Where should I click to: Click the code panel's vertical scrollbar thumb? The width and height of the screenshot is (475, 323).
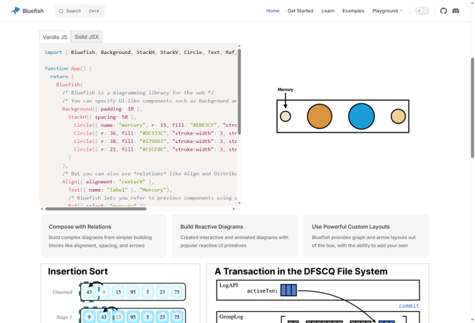point(239,92)
